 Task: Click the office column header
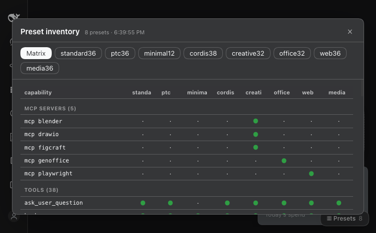click(x=282, y=92)
